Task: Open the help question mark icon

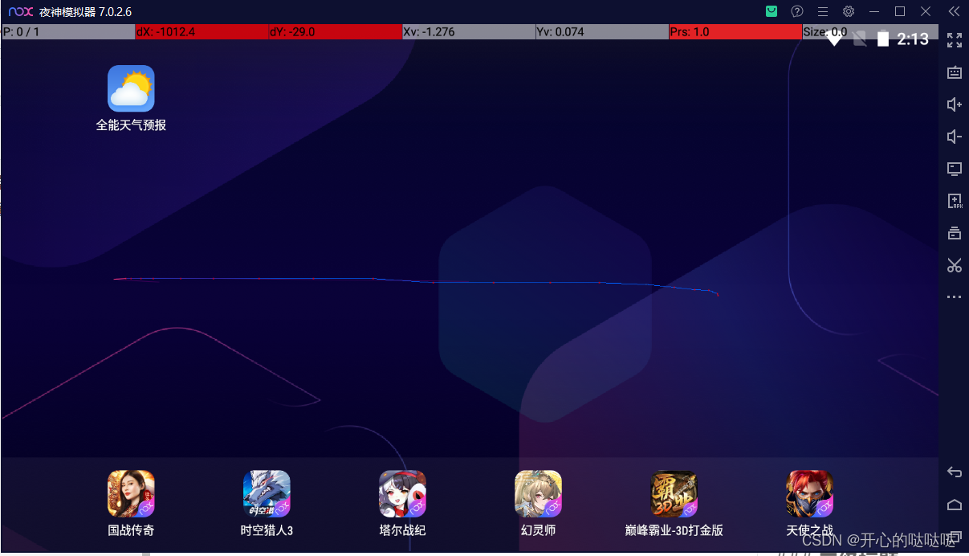Action: coord(797,11)
